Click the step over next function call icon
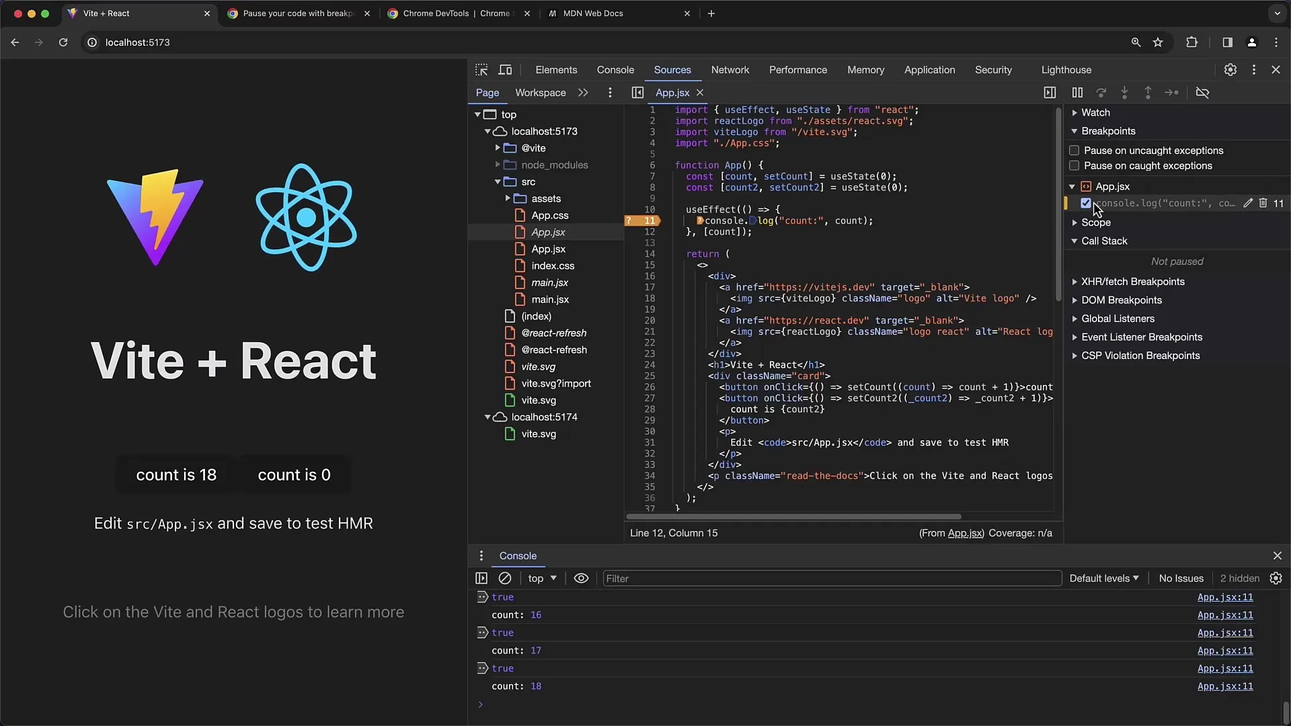The height and width of the screenshot is (726, 1291). coord(1101,92)
